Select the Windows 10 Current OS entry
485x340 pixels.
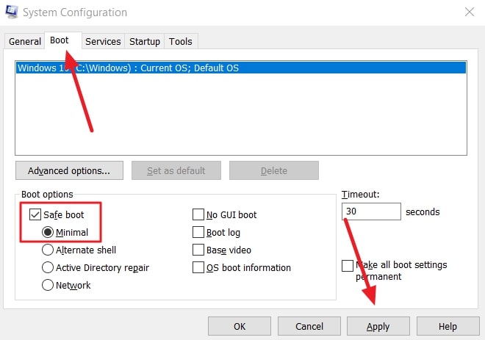(x=240, y=68)
